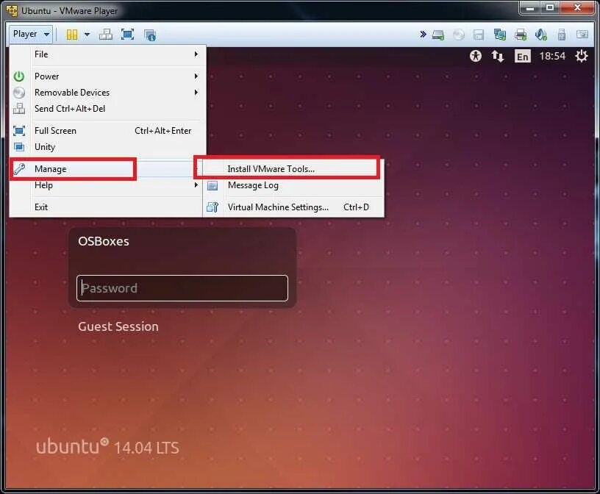This screenshot has height=494, width=600.
Task: Click the CD/DVD drive device icon
Action: [459, 35]
